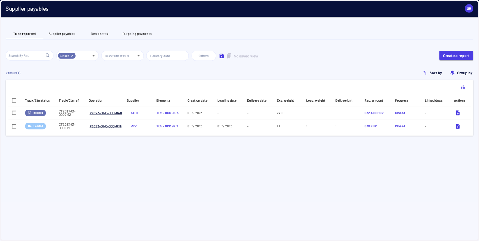Open the saved views bookmark icon

[x=229, y=56]
